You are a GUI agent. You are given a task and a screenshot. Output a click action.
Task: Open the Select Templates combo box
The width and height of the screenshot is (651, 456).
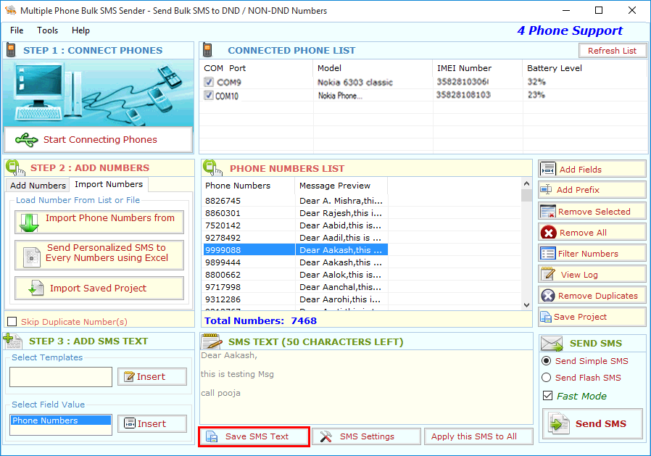[61, 377]
